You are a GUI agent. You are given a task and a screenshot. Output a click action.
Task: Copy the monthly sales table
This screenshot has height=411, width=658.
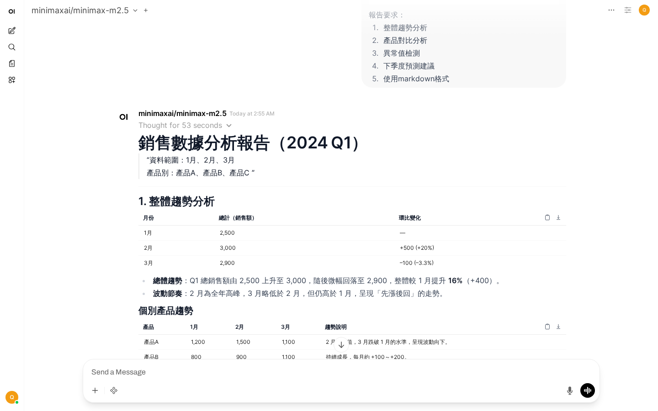point(547,217)
